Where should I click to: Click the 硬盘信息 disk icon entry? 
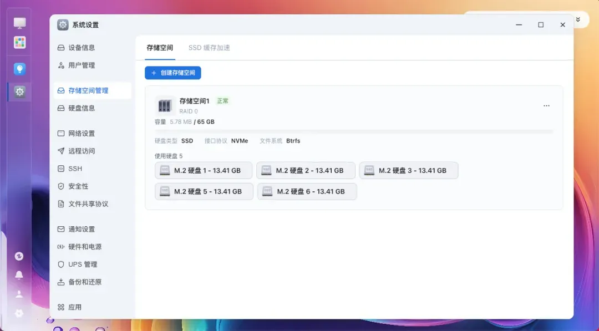click(82, 108)
